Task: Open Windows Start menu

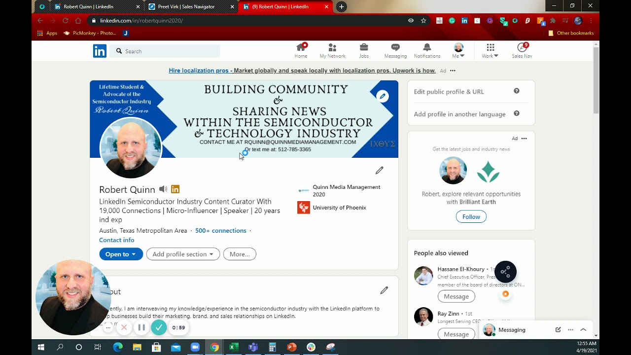Action: point(41,347)
